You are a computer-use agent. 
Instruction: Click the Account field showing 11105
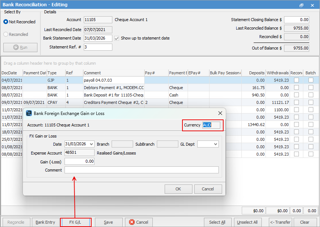(x=98, y=20)
